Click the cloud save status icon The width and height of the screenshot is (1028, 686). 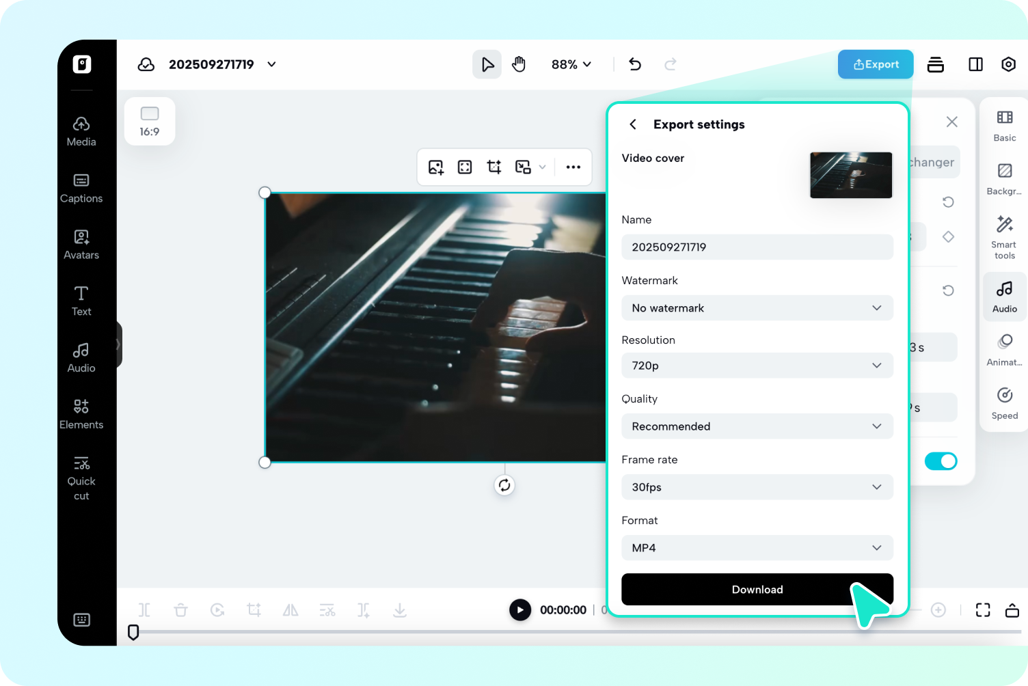coord(146,64)
